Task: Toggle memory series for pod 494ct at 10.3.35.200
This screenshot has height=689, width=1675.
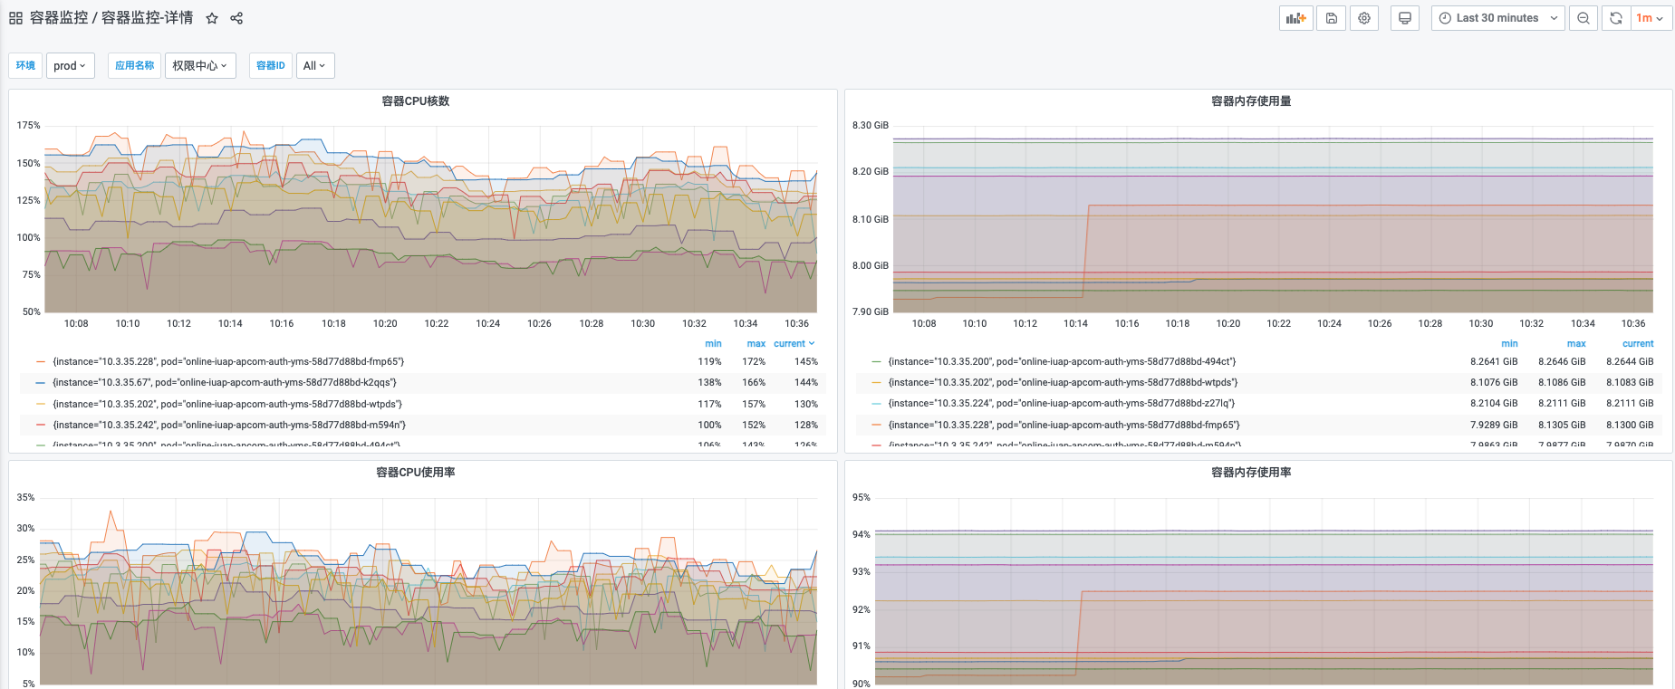Action: click(1062, 361)
